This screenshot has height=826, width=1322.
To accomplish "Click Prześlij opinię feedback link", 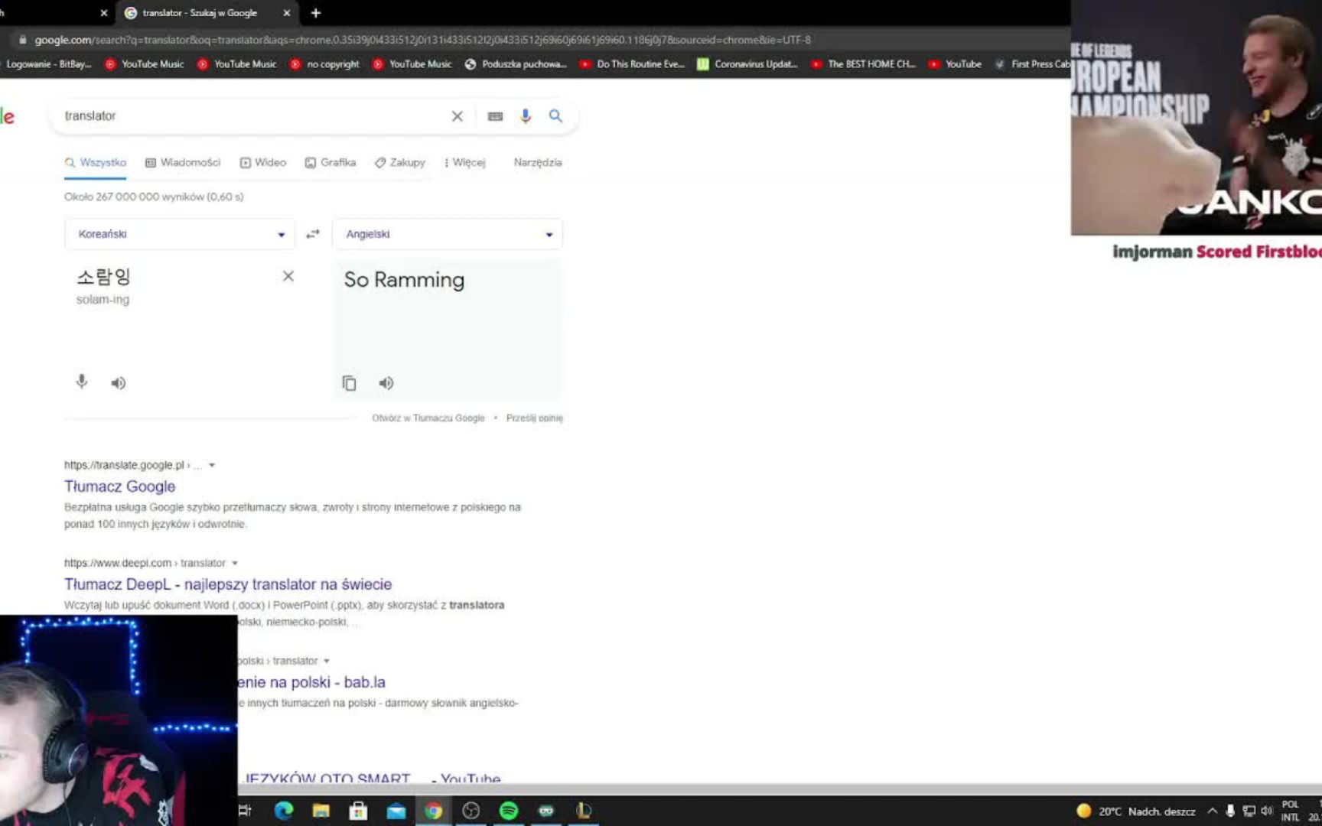I will click(x=535, y=418).
